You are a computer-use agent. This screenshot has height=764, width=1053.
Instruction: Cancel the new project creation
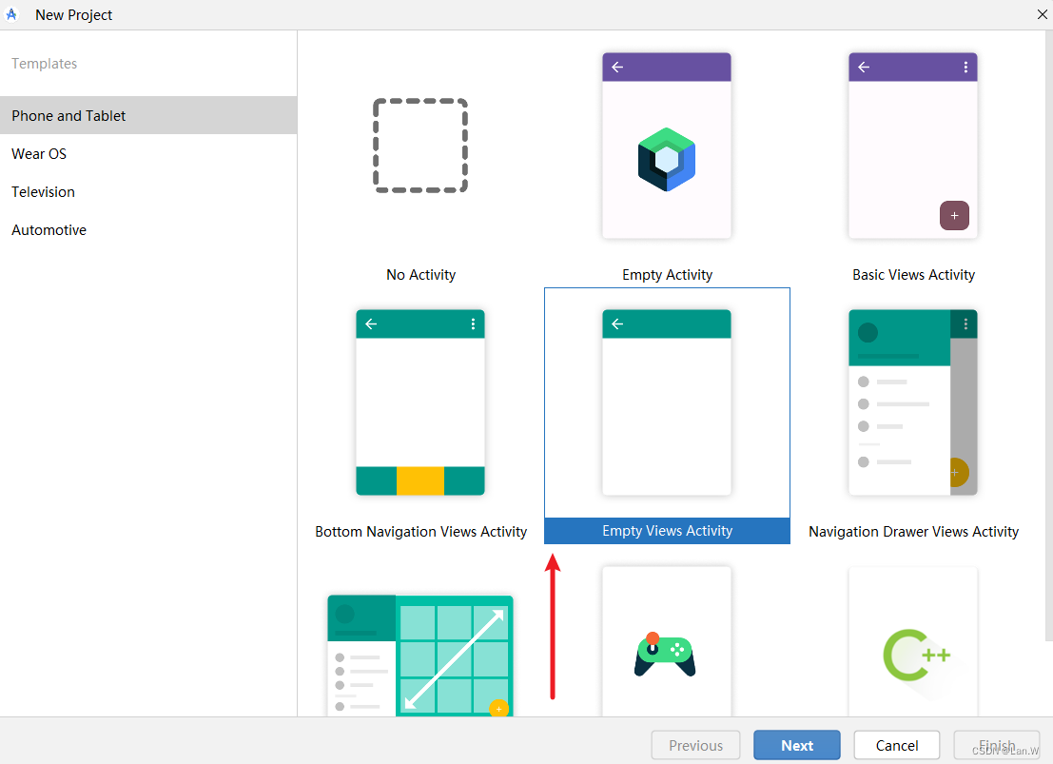896,745
